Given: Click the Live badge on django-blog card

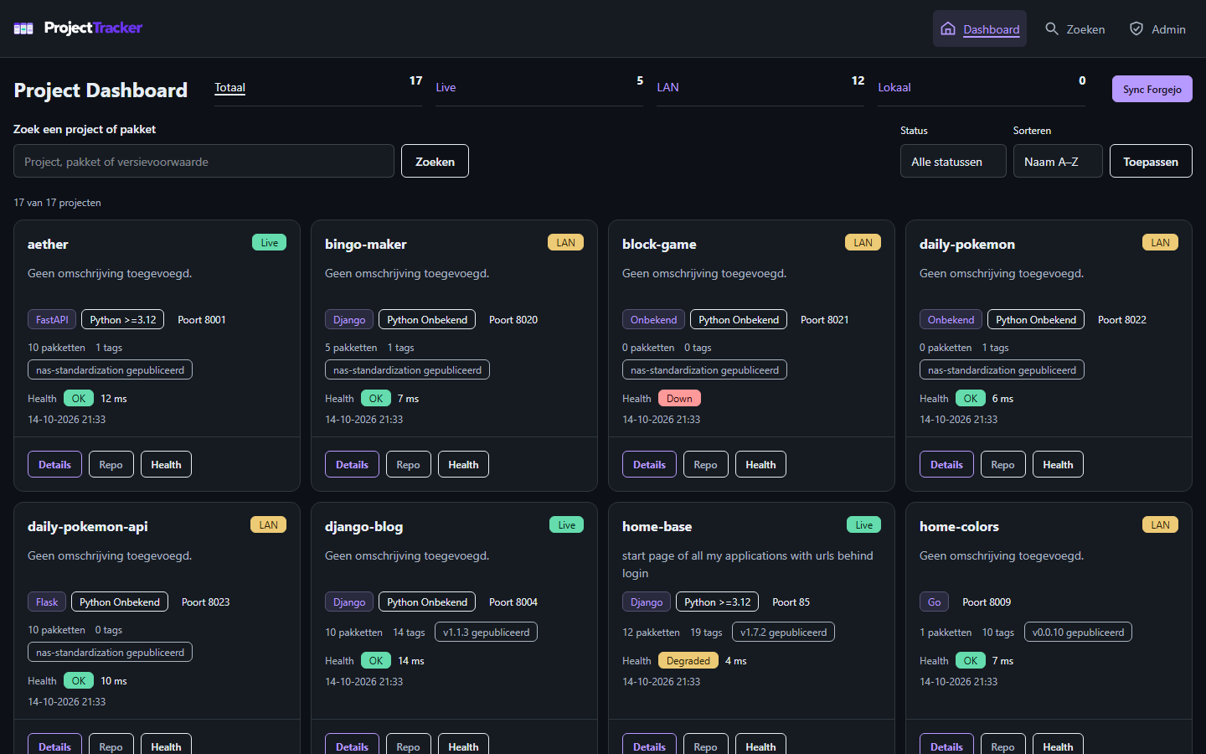Looking at the screenshot, I should pos(567,525).
